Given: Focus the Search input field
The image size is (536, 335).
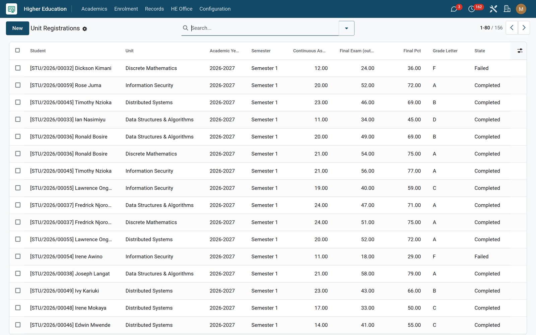Looking at the screenshot, I should [x=264, y=28].
